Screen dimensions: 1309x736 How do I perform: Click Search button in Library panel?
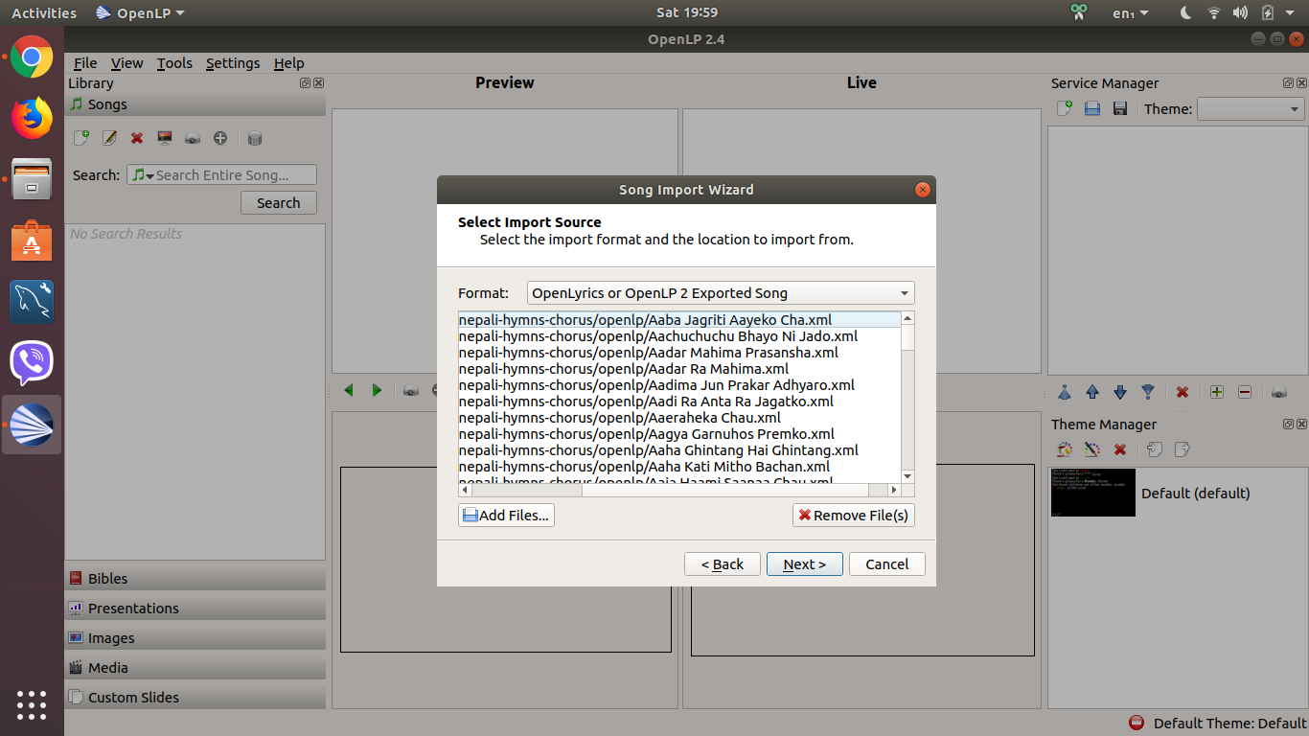[279, 203]
